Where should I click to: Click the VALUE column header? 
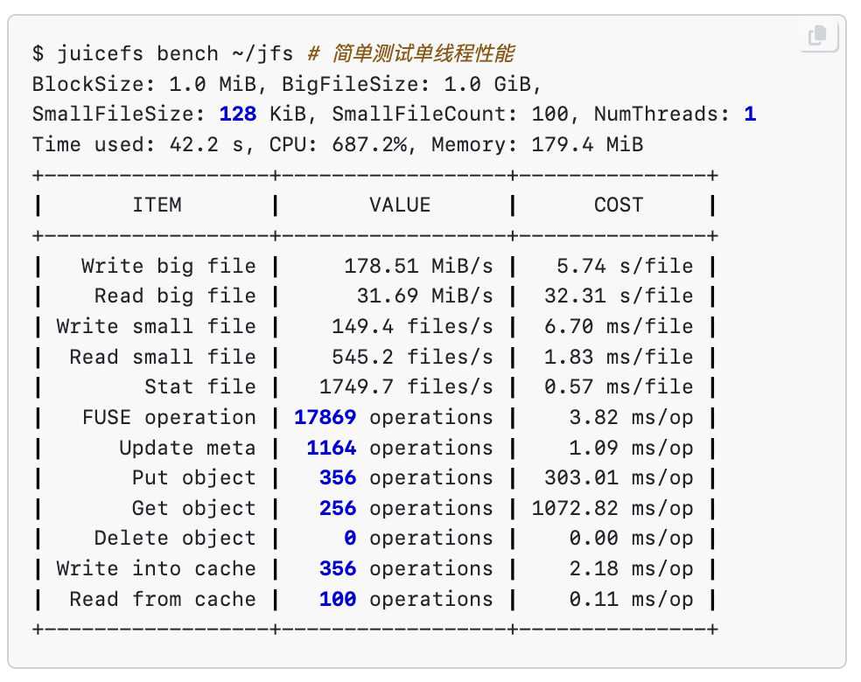tap(400, 205)
